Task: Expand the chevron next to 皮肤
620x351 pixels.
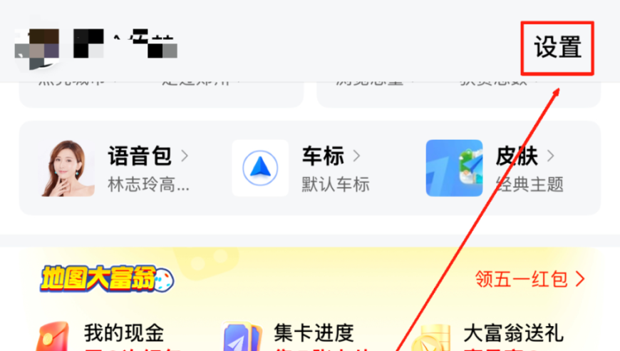Action: (x=550, y=156)
